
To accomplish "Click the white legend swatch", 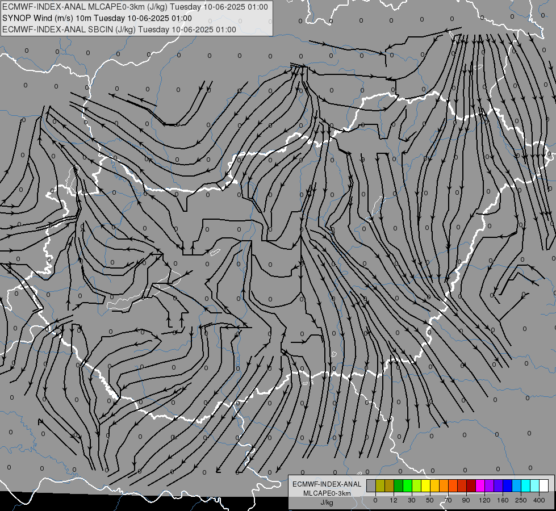I will [544, 485].
